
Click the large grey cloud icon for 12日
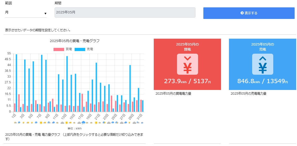click(62, 123)
